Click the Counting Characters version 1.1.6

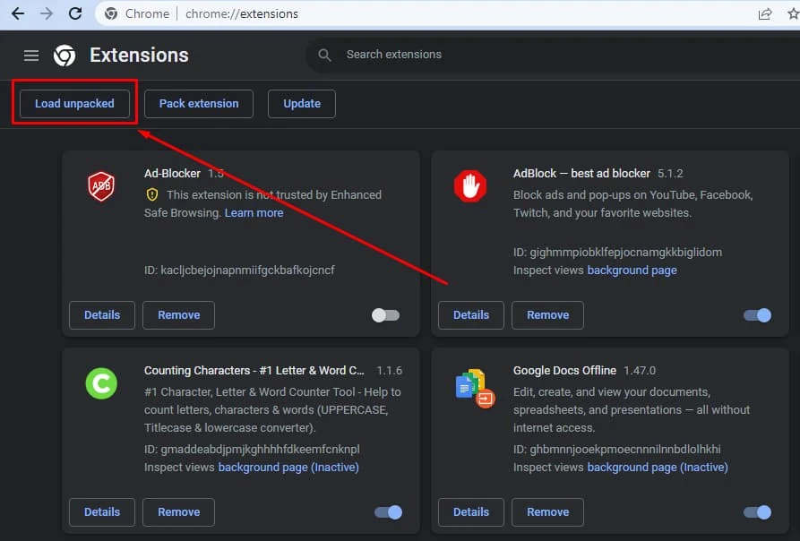pos(390,371)
